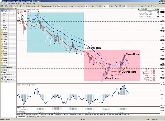Switch chart to D1 timeframe
Screen dimensions: 165x121
tap(75, 6)
